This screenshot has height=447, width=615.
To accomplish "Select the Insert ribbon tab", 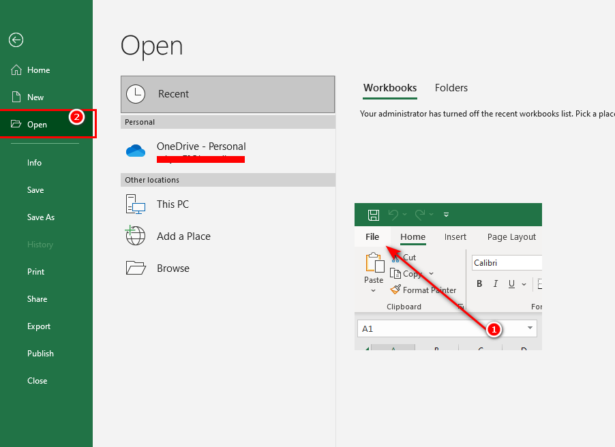I will click(x=455, y=237).
